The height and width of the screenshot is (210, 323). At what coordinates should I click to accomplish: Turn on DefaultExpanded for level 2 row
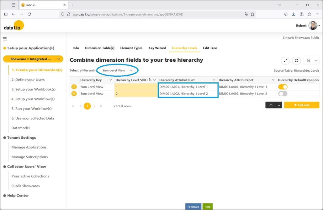pyautogui.click(x=283, y=94)
